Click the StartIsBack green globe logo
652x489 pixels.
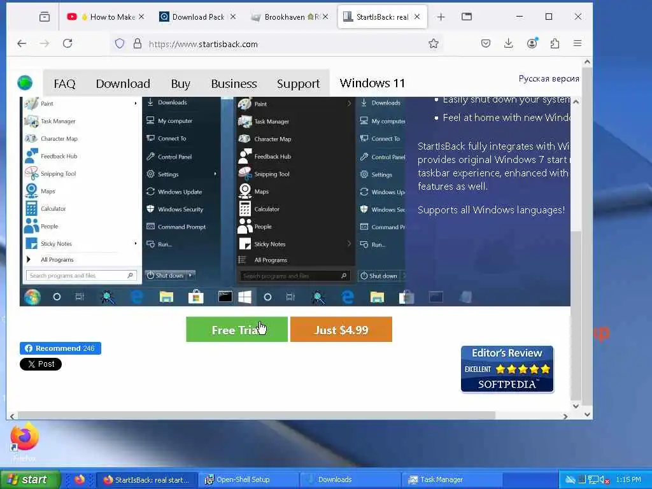(x=25, y=83)
